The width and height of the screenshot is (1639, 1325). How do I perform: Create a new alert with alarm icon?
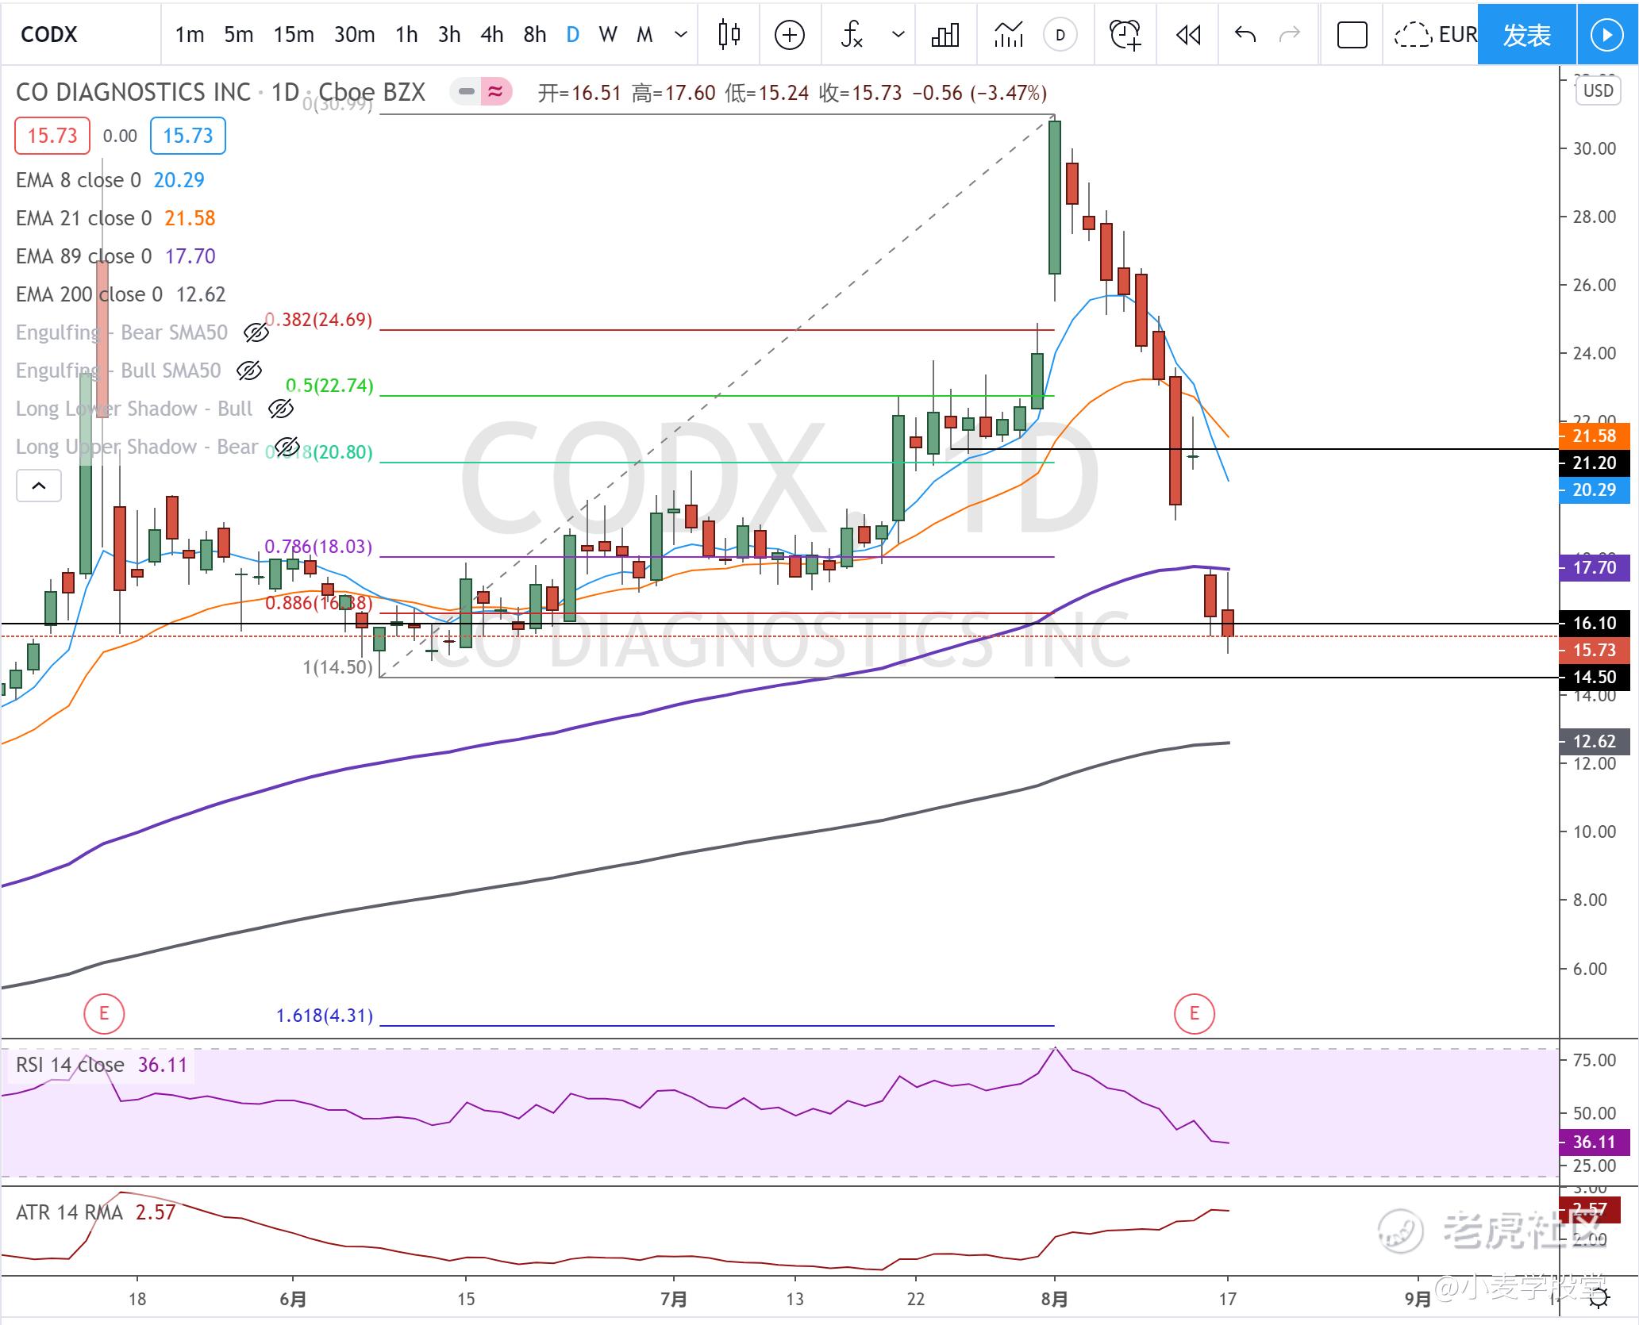click(x=1125, y=34)
